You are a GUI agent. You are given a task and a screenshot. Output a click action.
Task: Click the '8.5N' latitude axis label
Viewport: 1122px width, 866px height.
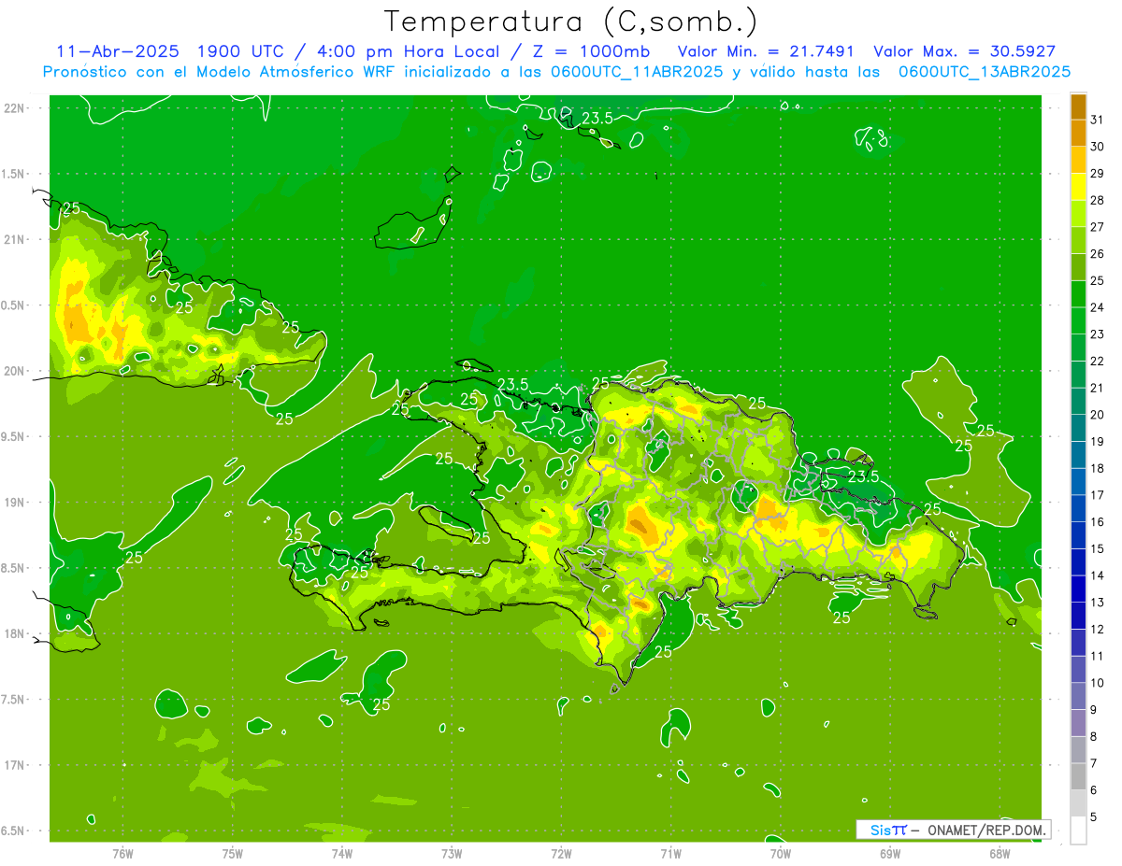tap(13, 568)
